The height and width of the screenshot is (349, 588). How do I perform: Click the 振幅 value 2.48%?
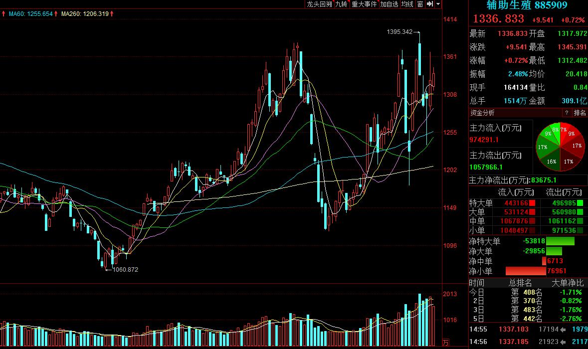click(x=518, y=74)
